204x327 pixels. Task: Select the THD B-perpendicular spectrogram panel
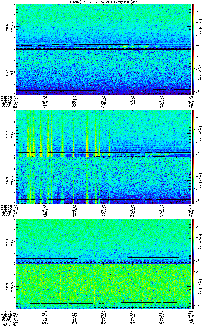pyautogui.click(x=103, y=134)
